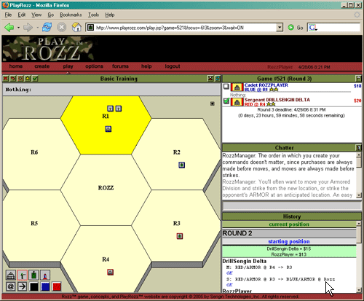The height and width of the screenshot is (301, 364).
Task: Open the search engine selector dropdown
Action: [312, 28]
